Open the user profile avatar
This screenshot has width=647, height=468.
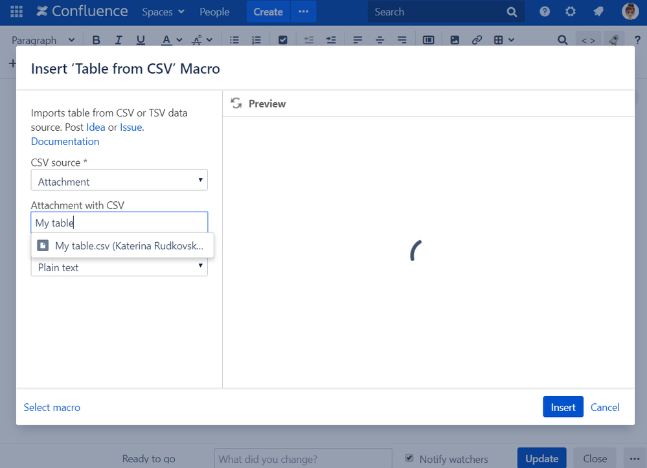click(x=630, y=12)
